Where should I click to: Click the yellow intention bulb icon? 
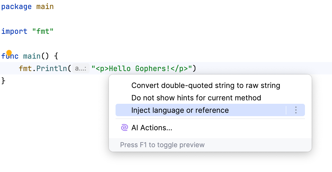pyautogui.click(x=9, y=52)
